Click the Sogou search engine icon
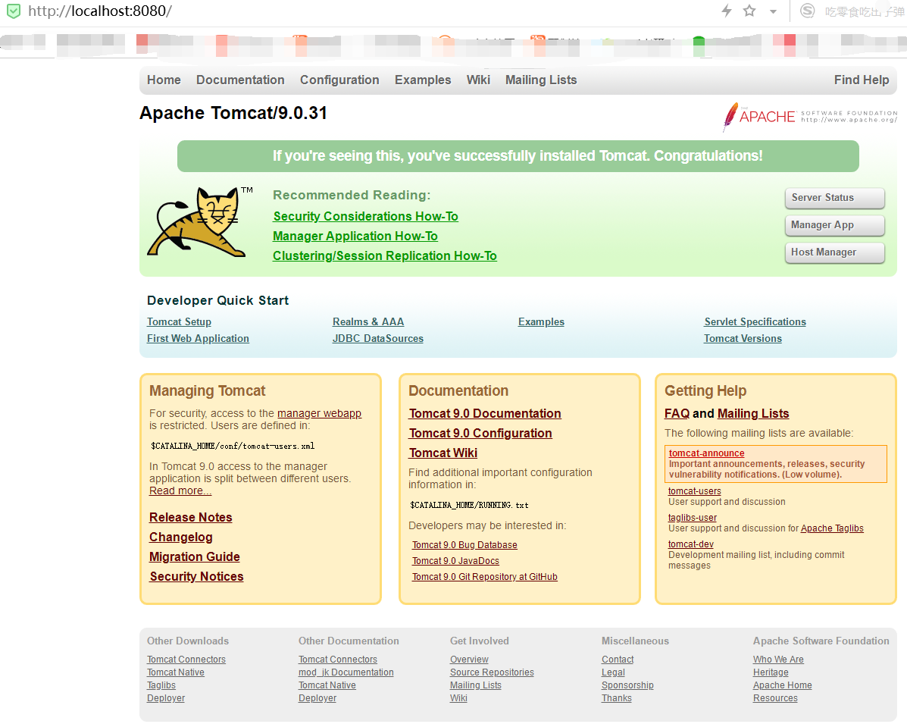 pyautogui.click(x=807, y=11)
